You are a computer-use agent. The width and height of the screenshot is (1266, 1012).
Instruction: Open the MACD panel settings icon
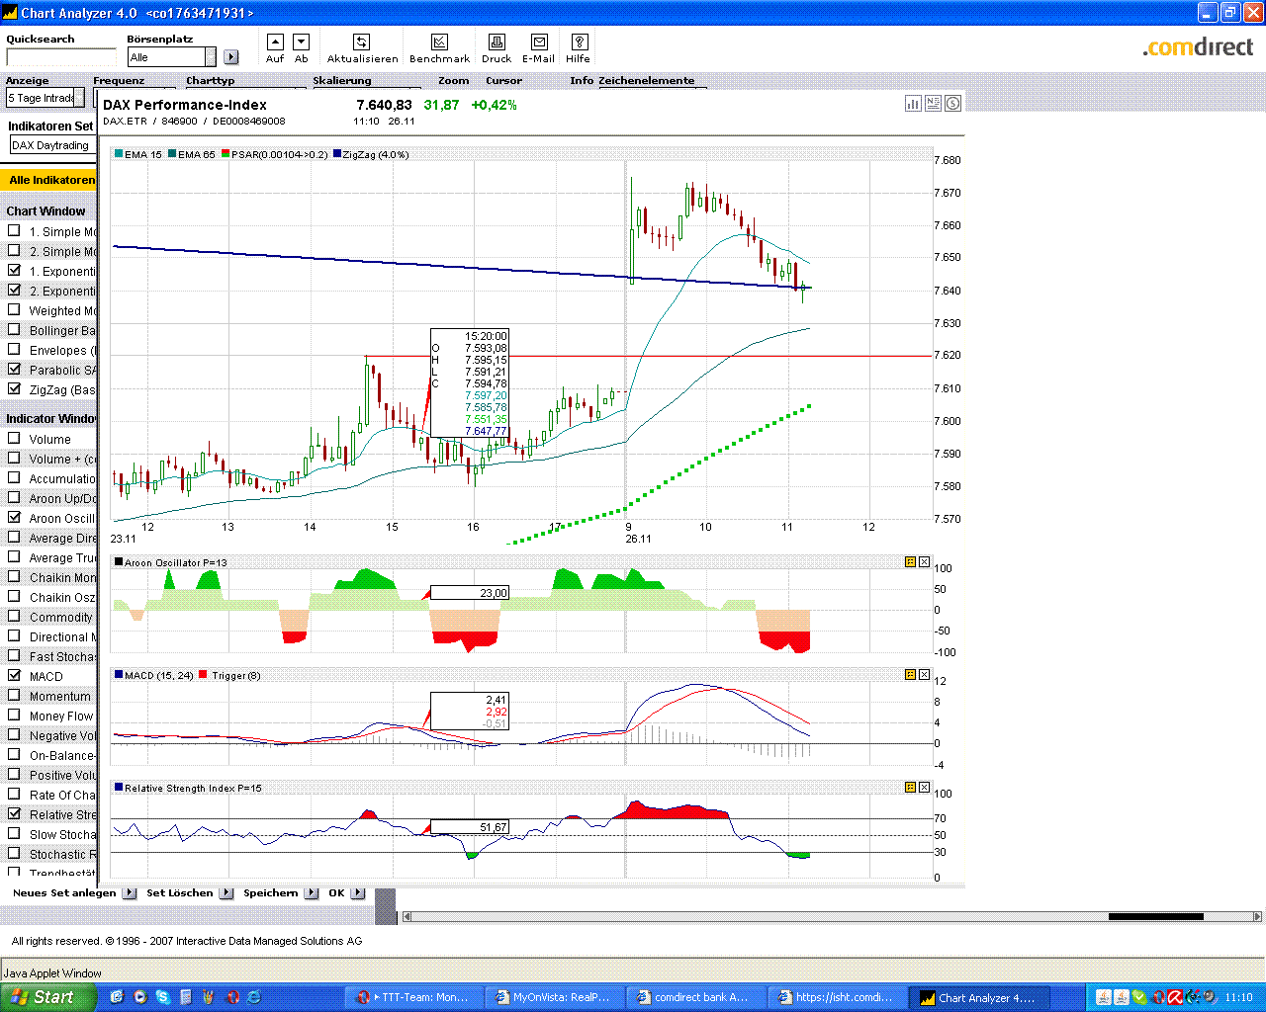click(910, 675)
